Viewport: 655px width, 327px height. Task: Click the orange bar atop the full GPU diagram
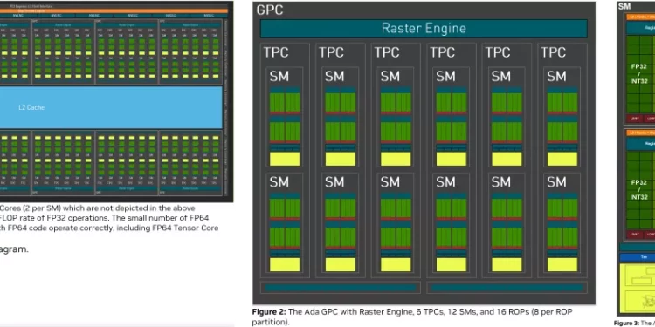coord(114,10)
